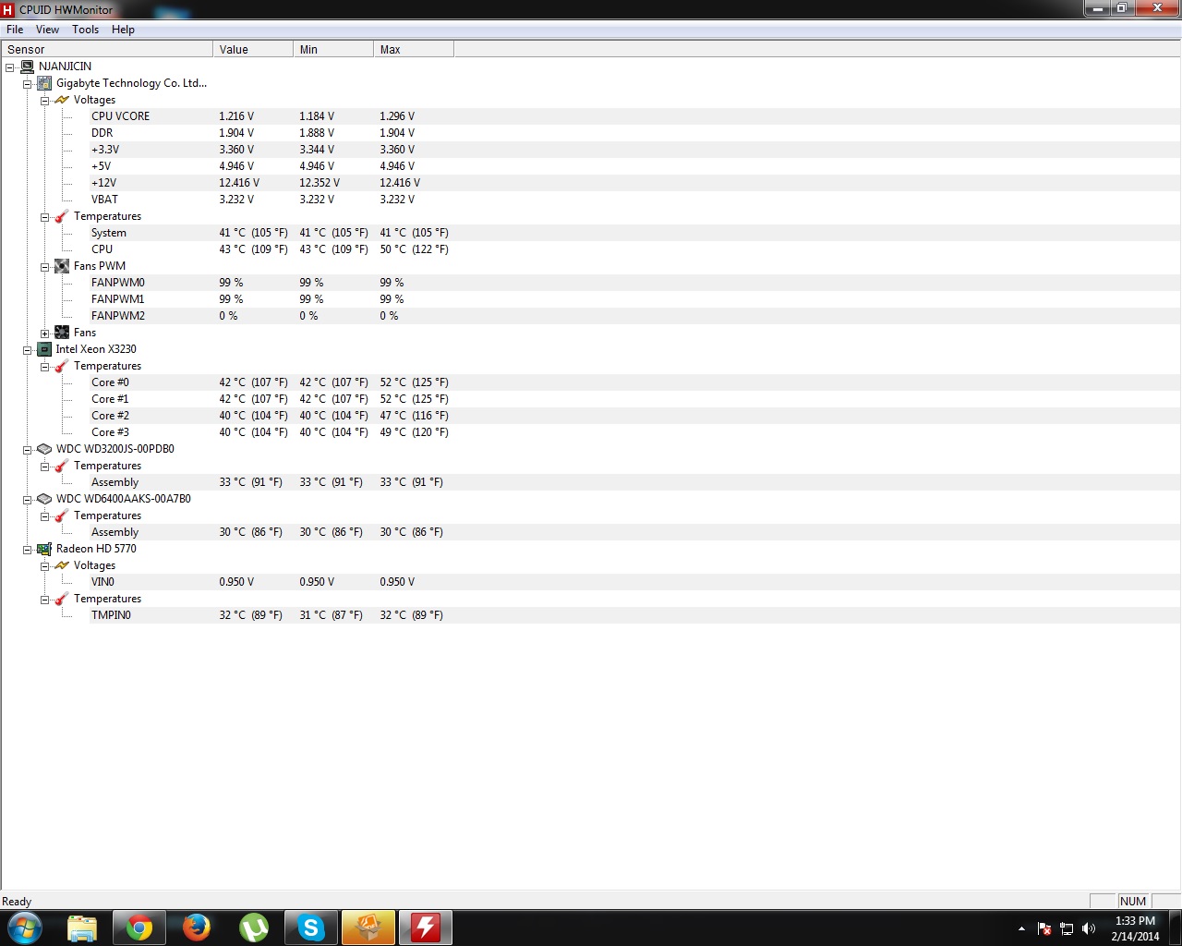Collapse the WDC WD3200JS-00PDB0 node
Screen dimensions: 1182x946
(27, 450)
